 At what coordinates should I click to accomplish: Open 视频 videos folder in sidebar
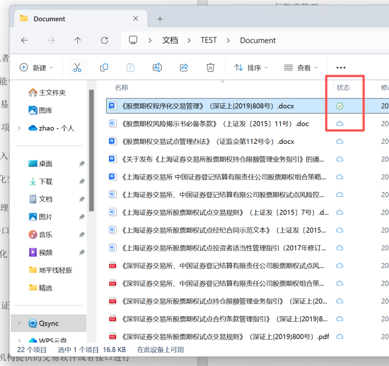coord(41,252)
